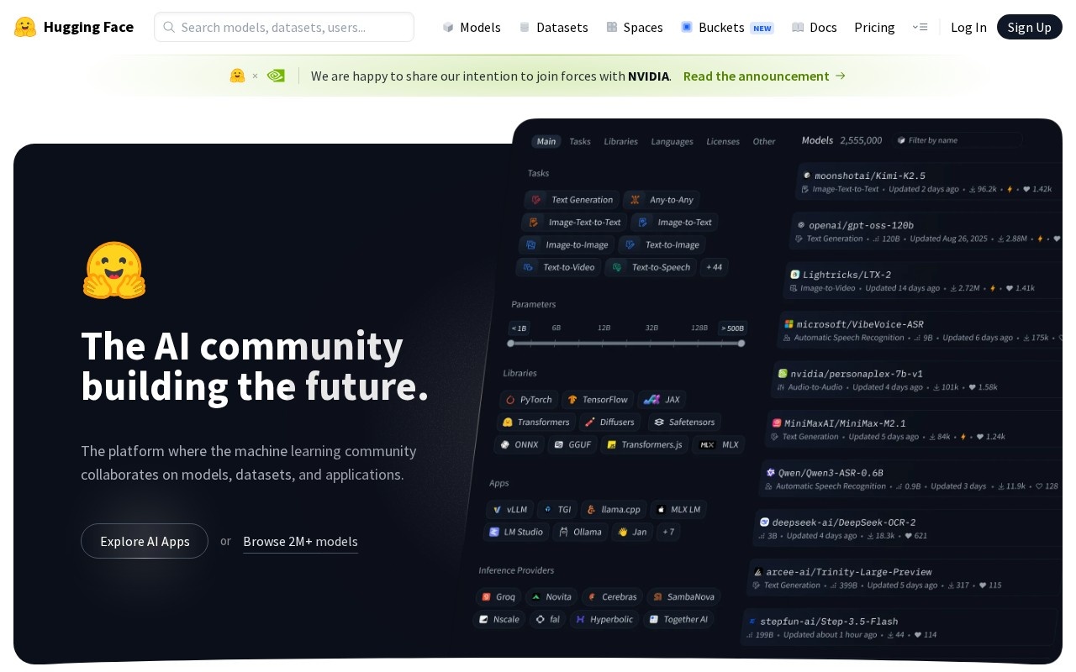Click the large hugging face emoji in hero
The width and height of the screenshot is (1076, 672).
(114, 270)
